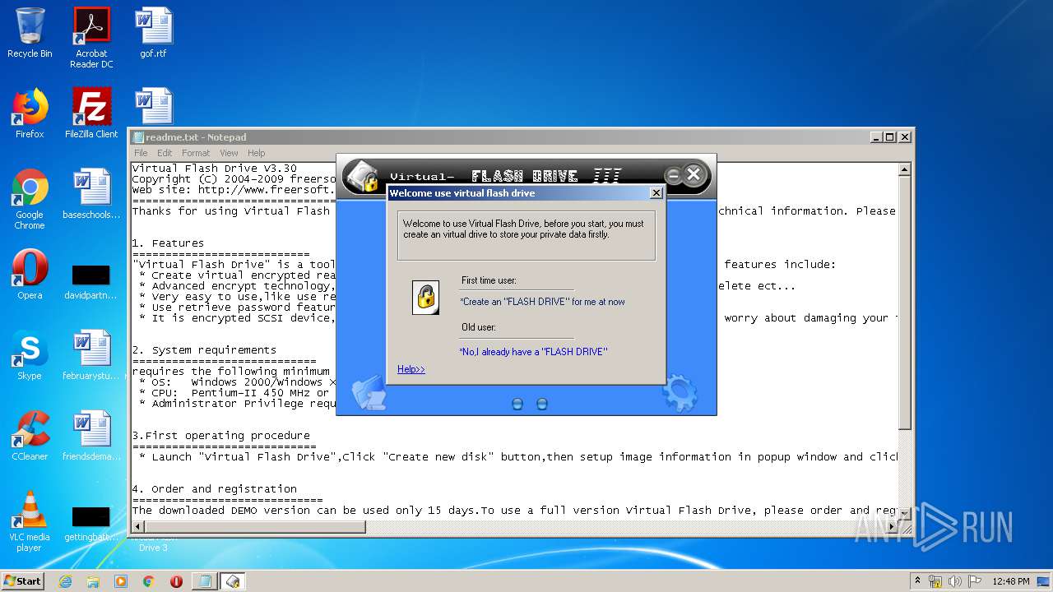Screen dimensions: 1053x592
Task: Switch to Notepad taskbar button
Action: pos(204,581)
